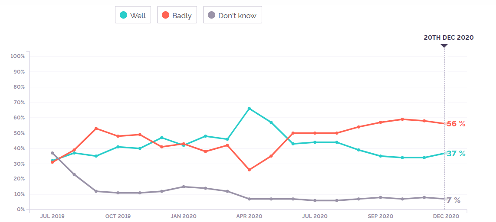The height and width of the screenshot is (222, 496).
Task: Click the OCT 2019 x-axis label
Action: 118,216
